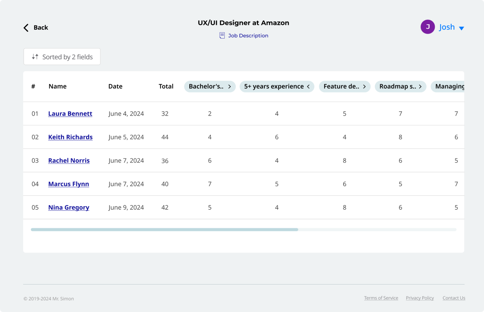Click the sort arrows icon
Screen dimensions: 484x312
(35, 57)
